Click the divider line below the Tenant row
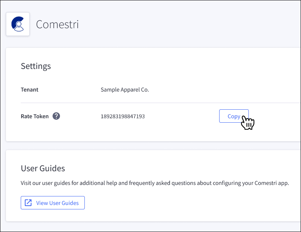This screenshot has height=232, width=301. point(160,103)
